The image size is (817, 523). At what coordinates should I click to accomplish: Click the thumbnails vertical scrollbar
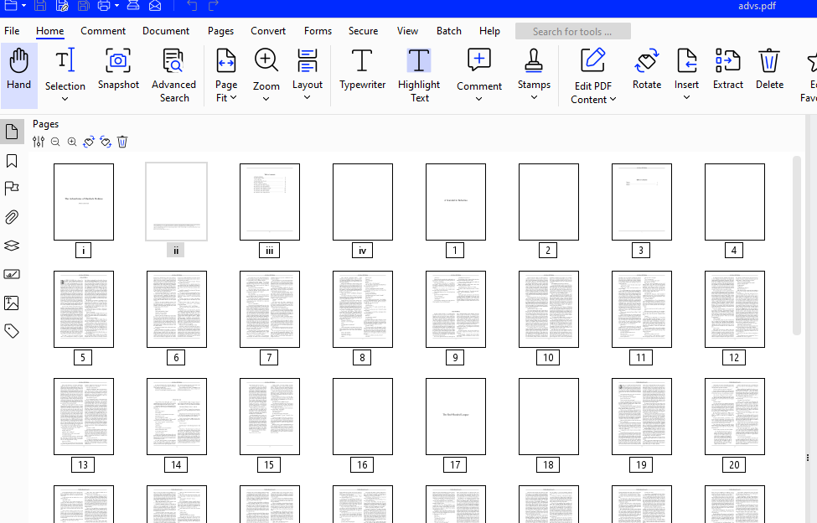point(796,245)
